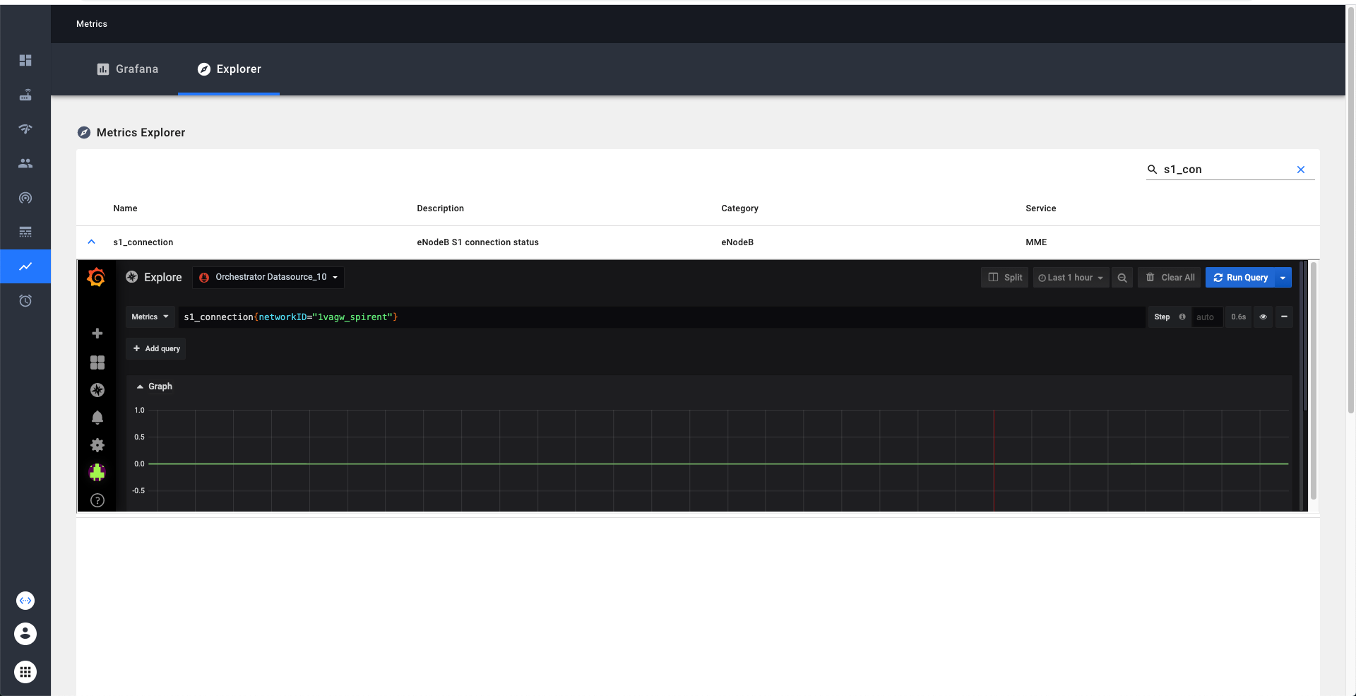Switch to the Grafana tab
The height and width of the screenshot is (696, 1356).
pyautogui.click(x=128, y=69)
